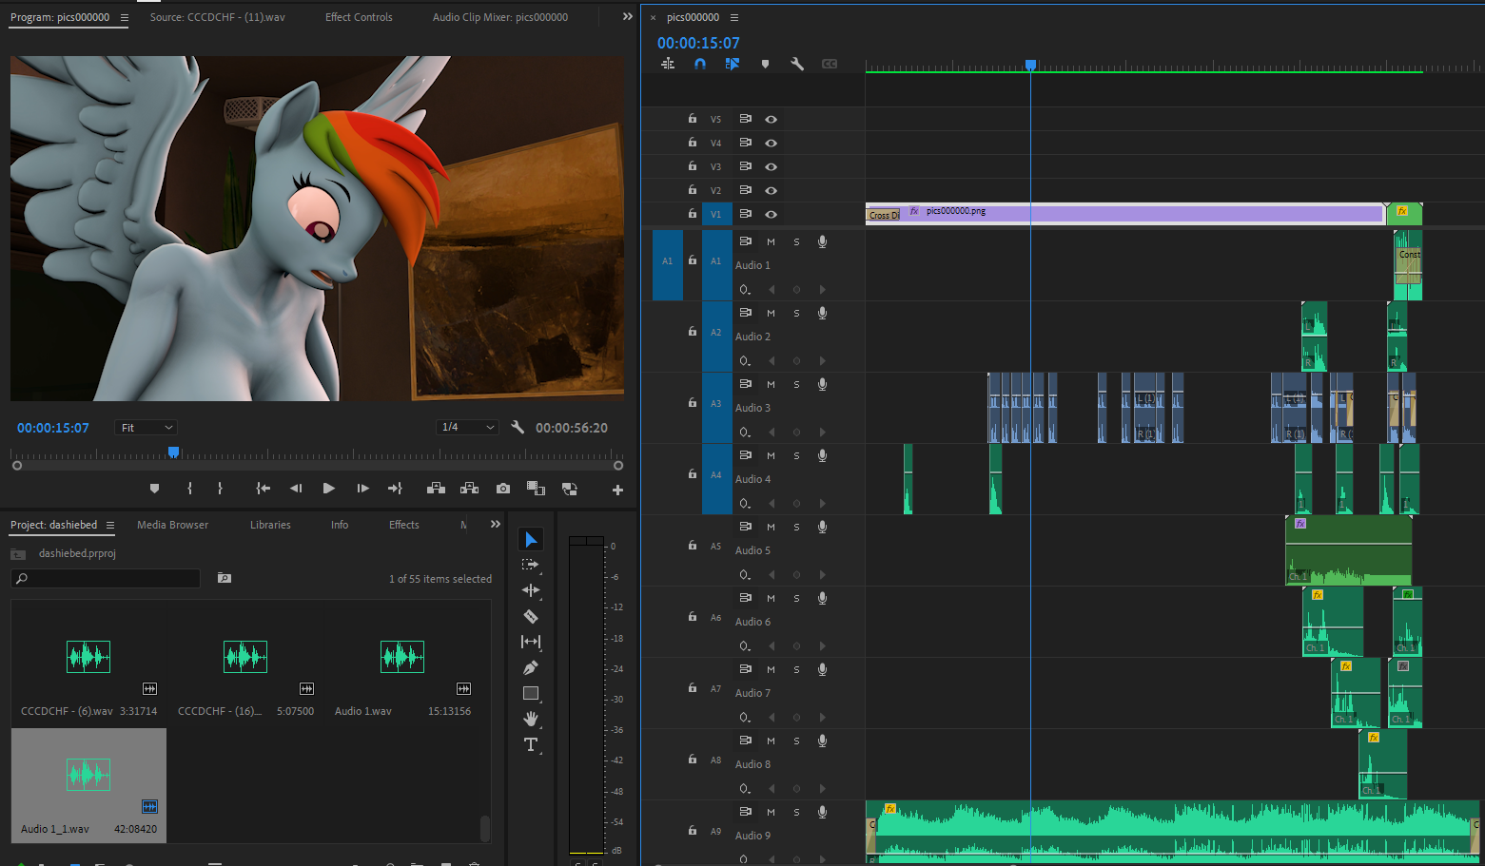Click the timeline playhead marker
This screenshot has width=1485, height=866.
click(1030, 66)
